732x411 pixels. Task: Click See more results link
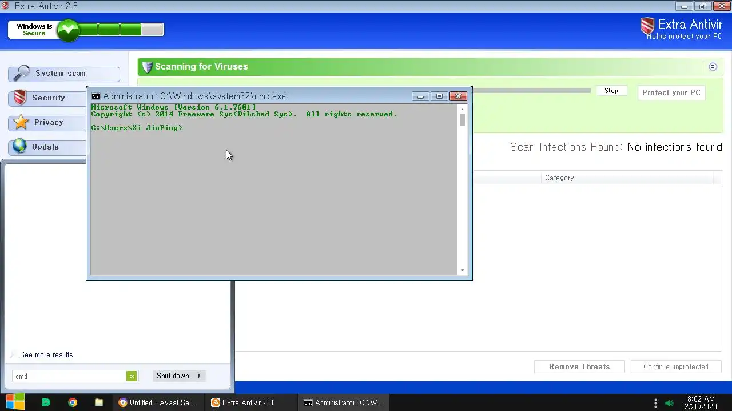coord(46,355)
